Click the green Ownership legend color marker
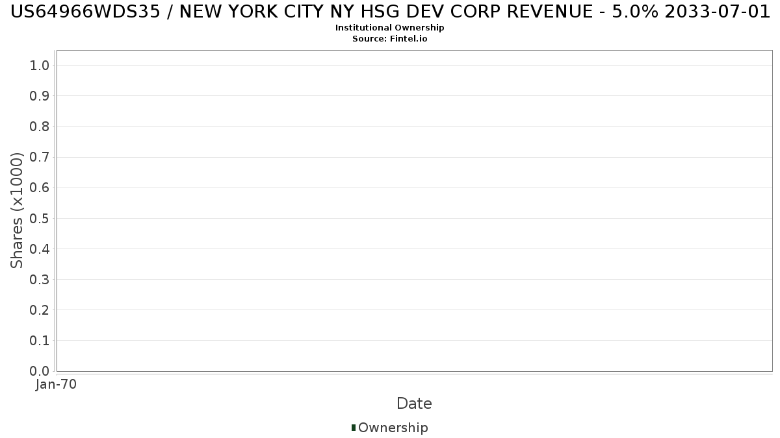 pos(354,428)
